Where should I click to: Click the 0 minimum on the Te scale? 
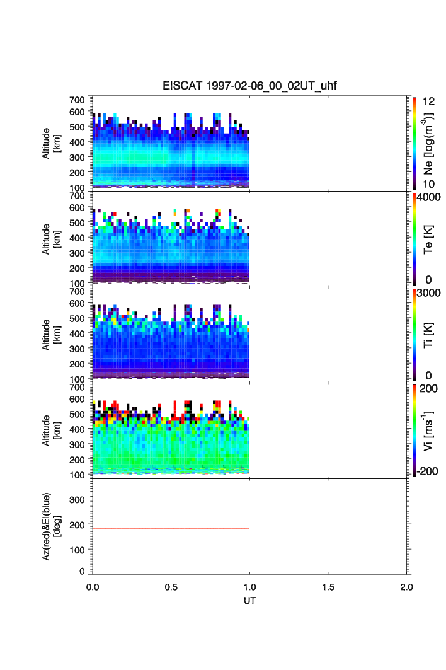click(x=428, y=280)
